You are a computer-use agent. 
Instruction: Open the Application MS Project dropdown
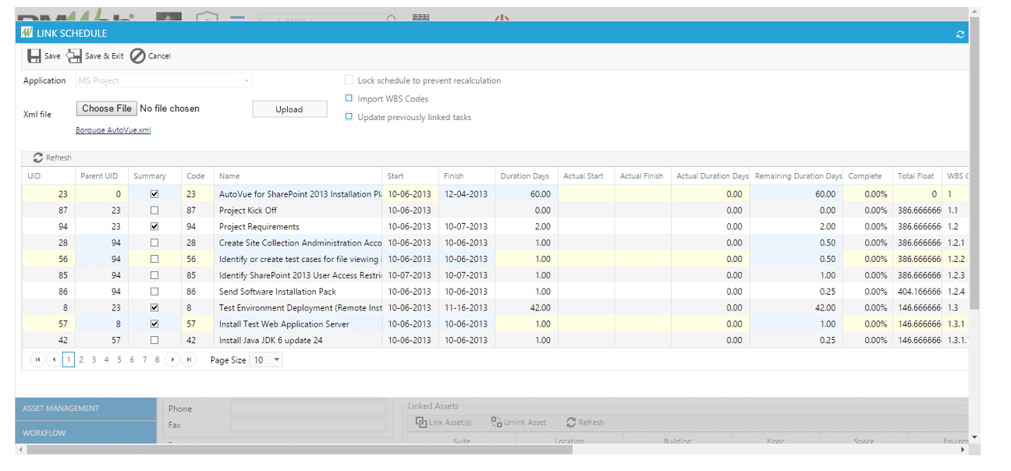[164, 80]
